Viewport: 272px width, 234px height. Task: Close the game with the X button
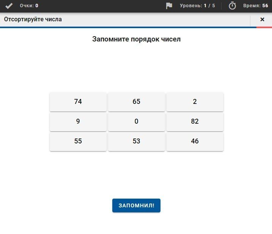(x=262, y=19)
